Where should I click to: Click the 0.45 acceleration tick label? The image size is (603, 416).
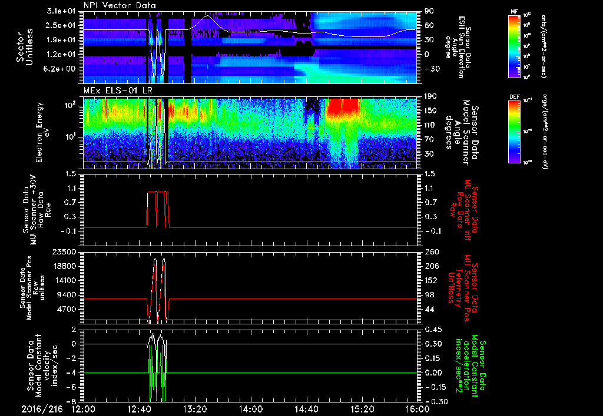433,330
